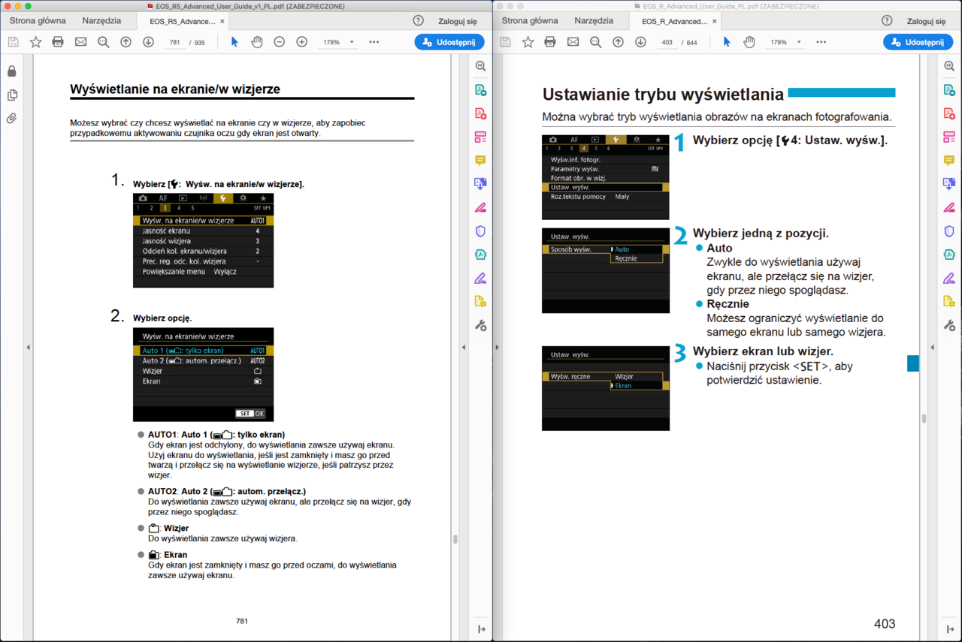This screenshot has width=962, height=642.
Task: Open security lock panel in left sidebar
Action: pyautogui.click(x=12, y=71)
